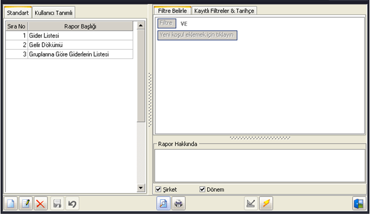
Task: Click the Sıra No column header
Action: coord(17,26)
